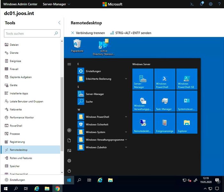Click remote taskbar clock 12:19
The width and height of the screenshot is (224, 192).
[x=206, y=180]
